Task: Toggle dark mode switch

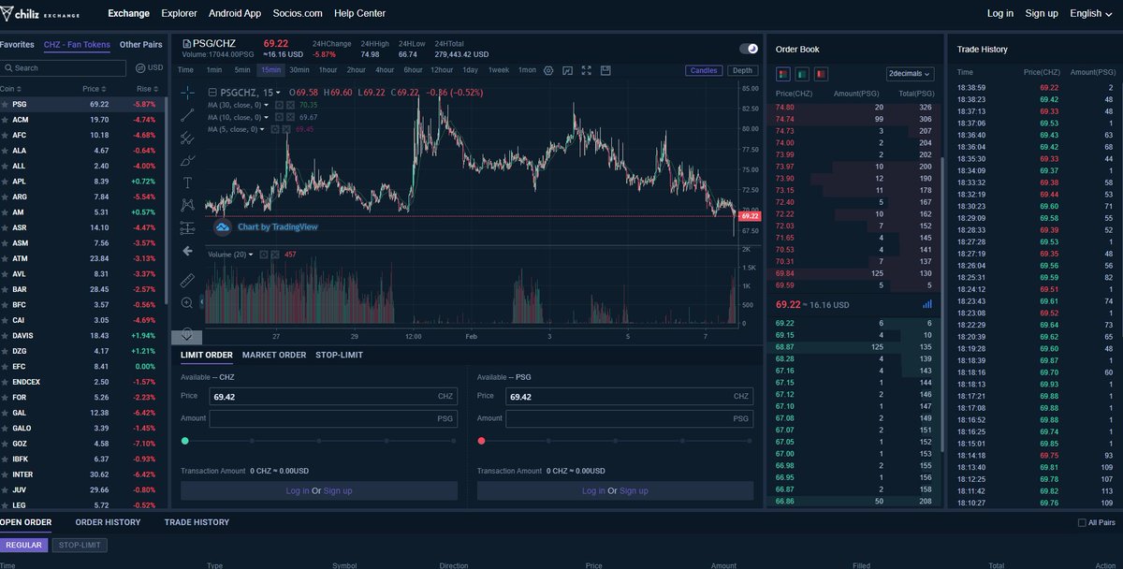Action: click(x=749, y=49)
